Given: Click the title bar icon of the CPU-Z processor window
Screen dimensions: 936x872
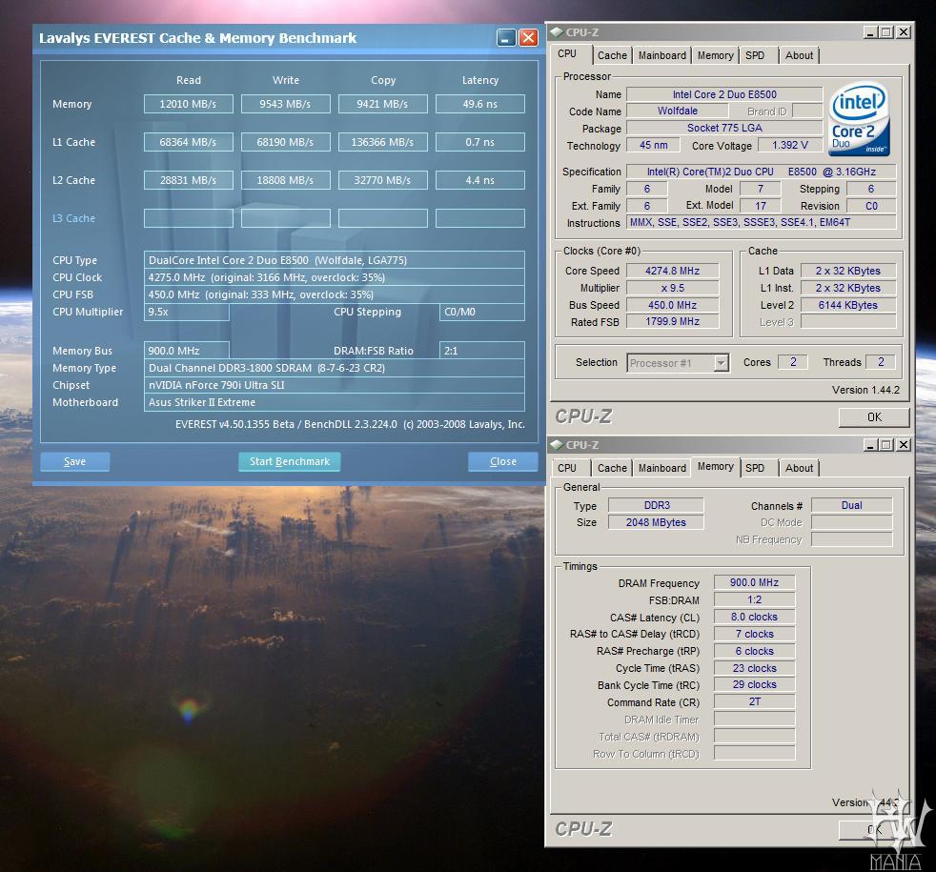Looking at the screenshot, I should 557,32.
